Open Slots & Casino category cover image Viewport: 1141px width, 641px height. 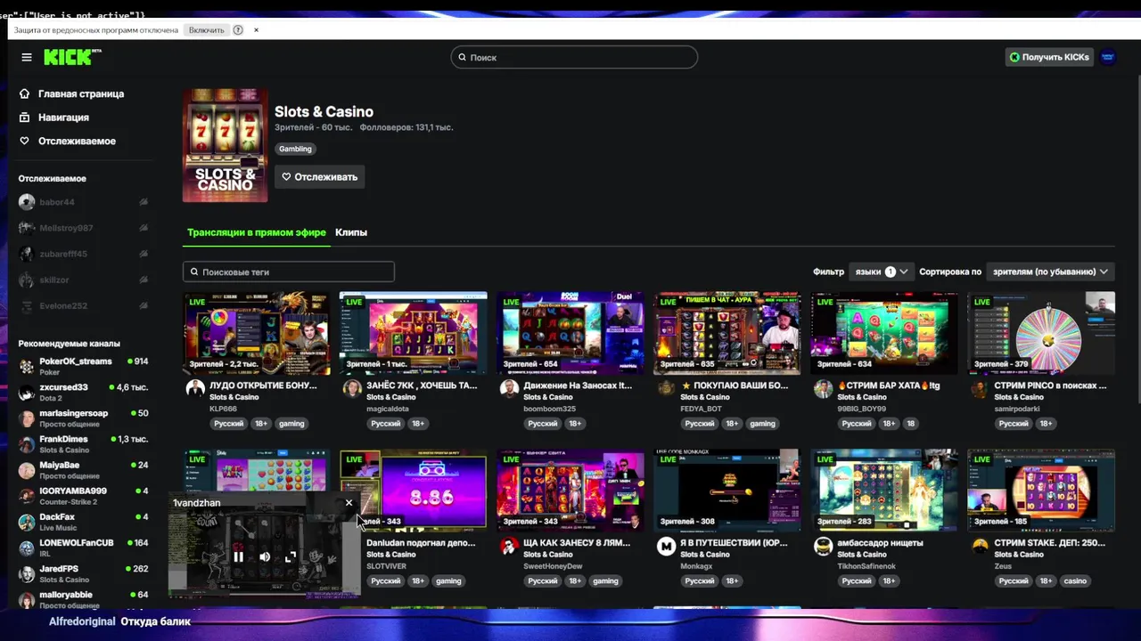(225, 145)
